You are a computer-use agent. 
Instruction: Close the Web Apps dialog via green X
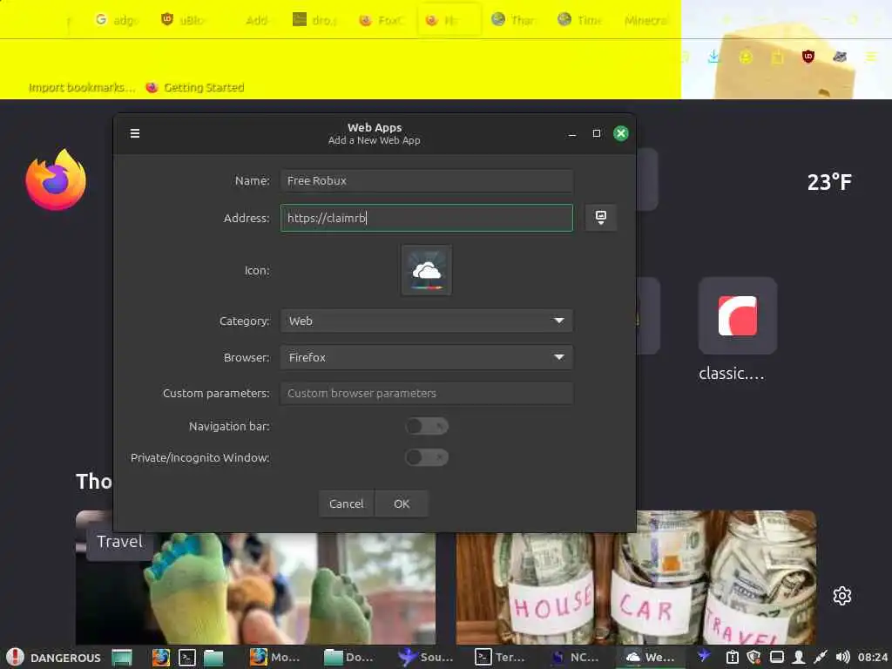coord(620,133)
